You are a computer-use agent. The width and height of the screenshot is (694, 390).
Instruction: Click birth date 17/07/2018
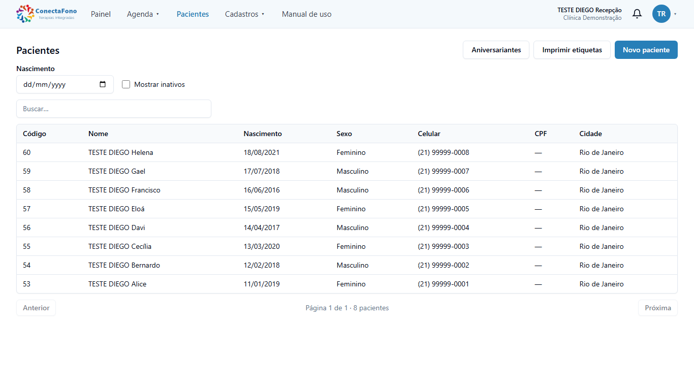[262, 171]
